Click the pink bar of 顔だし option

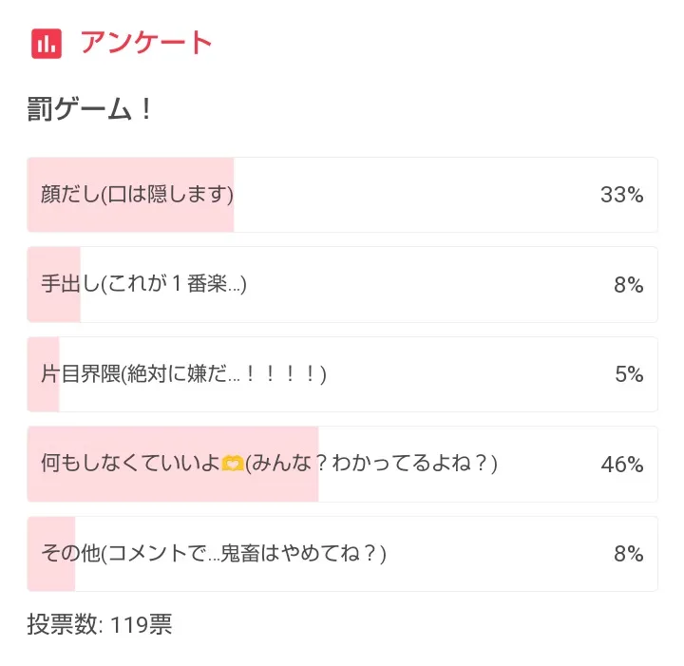(130, 195)
